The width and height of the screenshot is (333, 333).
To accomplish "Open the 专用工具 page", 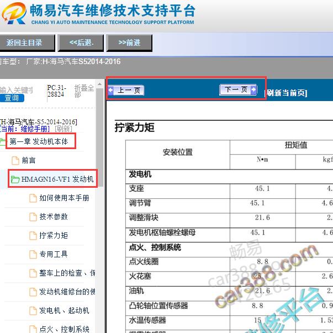I will [54, 254].
